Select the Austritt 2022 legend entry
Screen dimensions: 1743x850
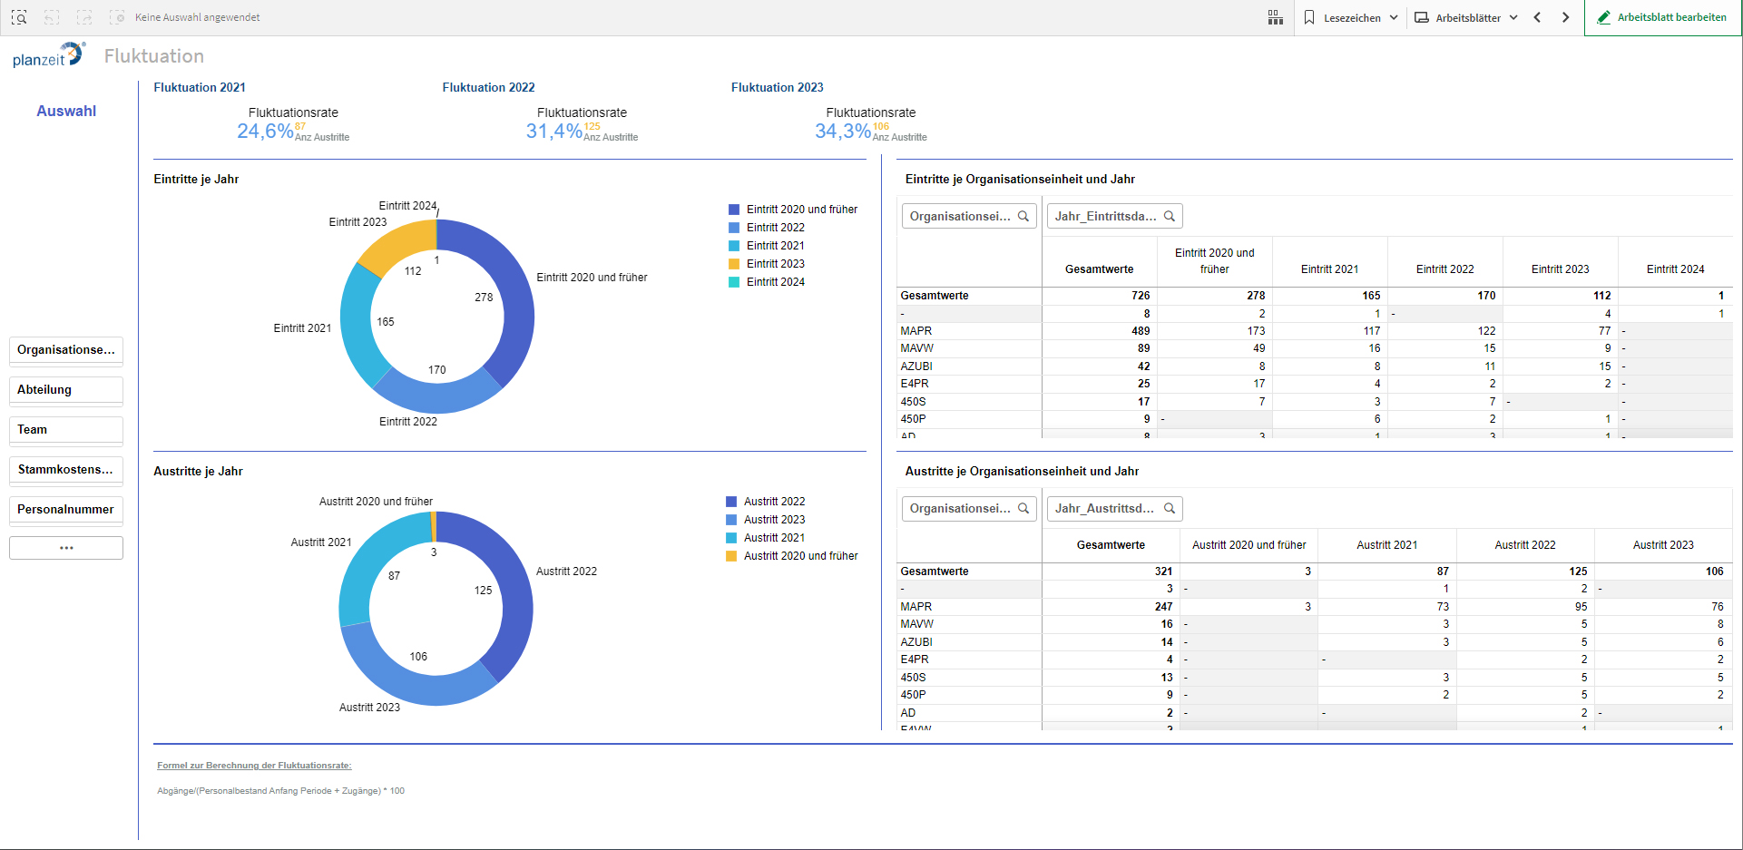pyautogui.click(x=774, y=502)
